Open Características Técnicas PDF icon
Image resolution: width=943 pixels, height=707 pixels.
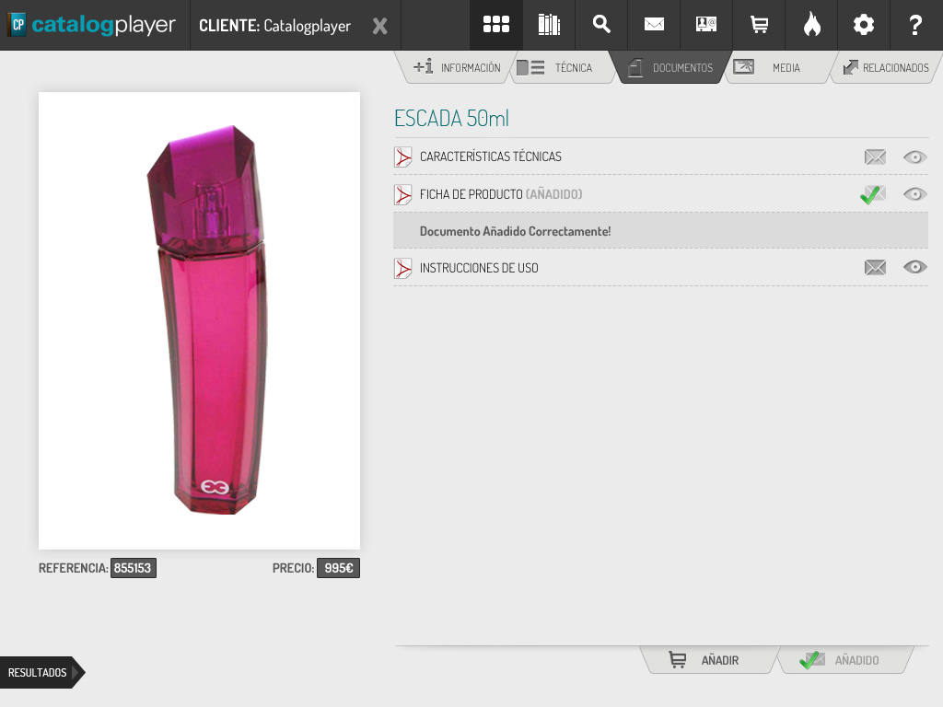(403, 156)
